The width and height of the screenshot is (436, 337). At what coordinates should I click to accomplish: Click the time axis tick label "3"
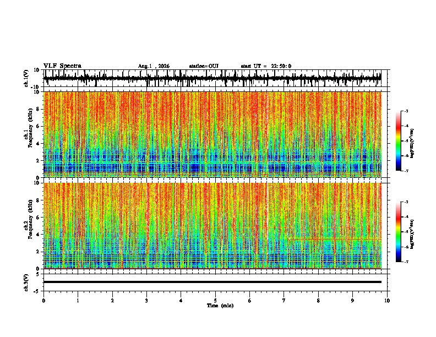click(x=146, y=301)
